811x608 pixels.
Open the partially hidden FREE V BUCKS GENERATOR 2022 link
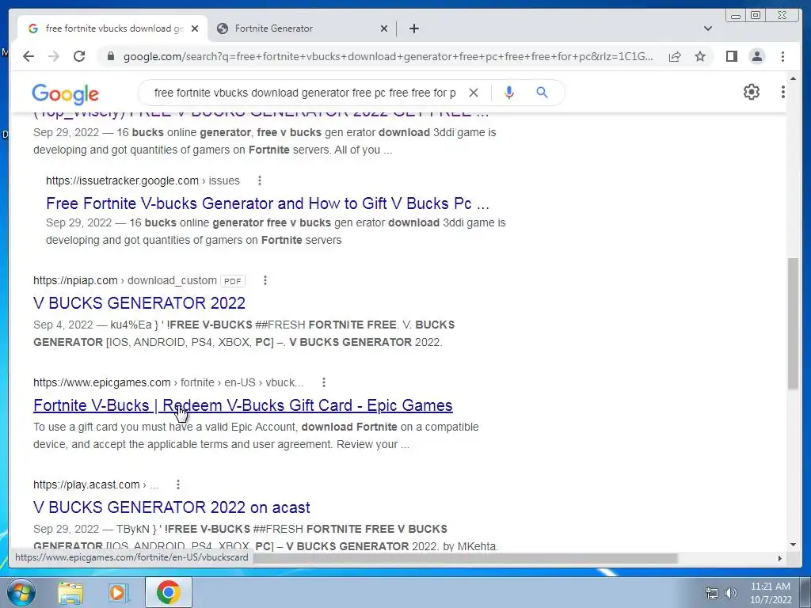[x=261, y=115]
